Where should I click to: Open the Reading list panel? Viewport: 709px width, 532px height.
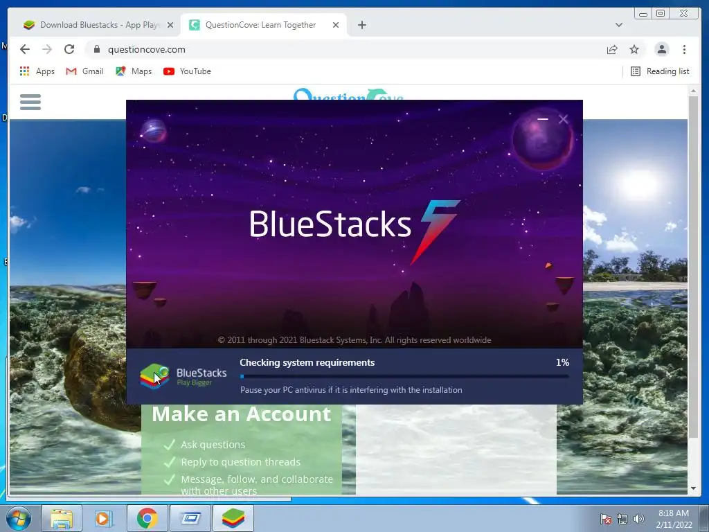tap(660, 71)
